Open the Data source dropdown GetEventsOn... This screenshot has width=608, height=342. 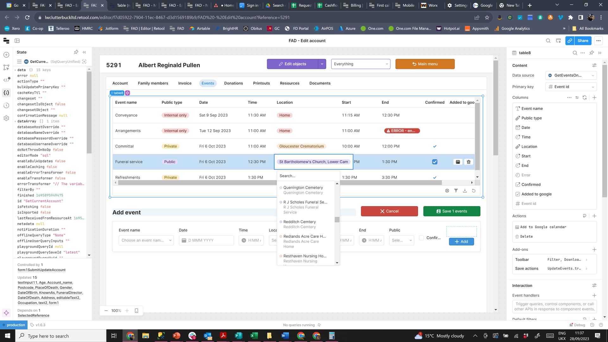point(571,75)
